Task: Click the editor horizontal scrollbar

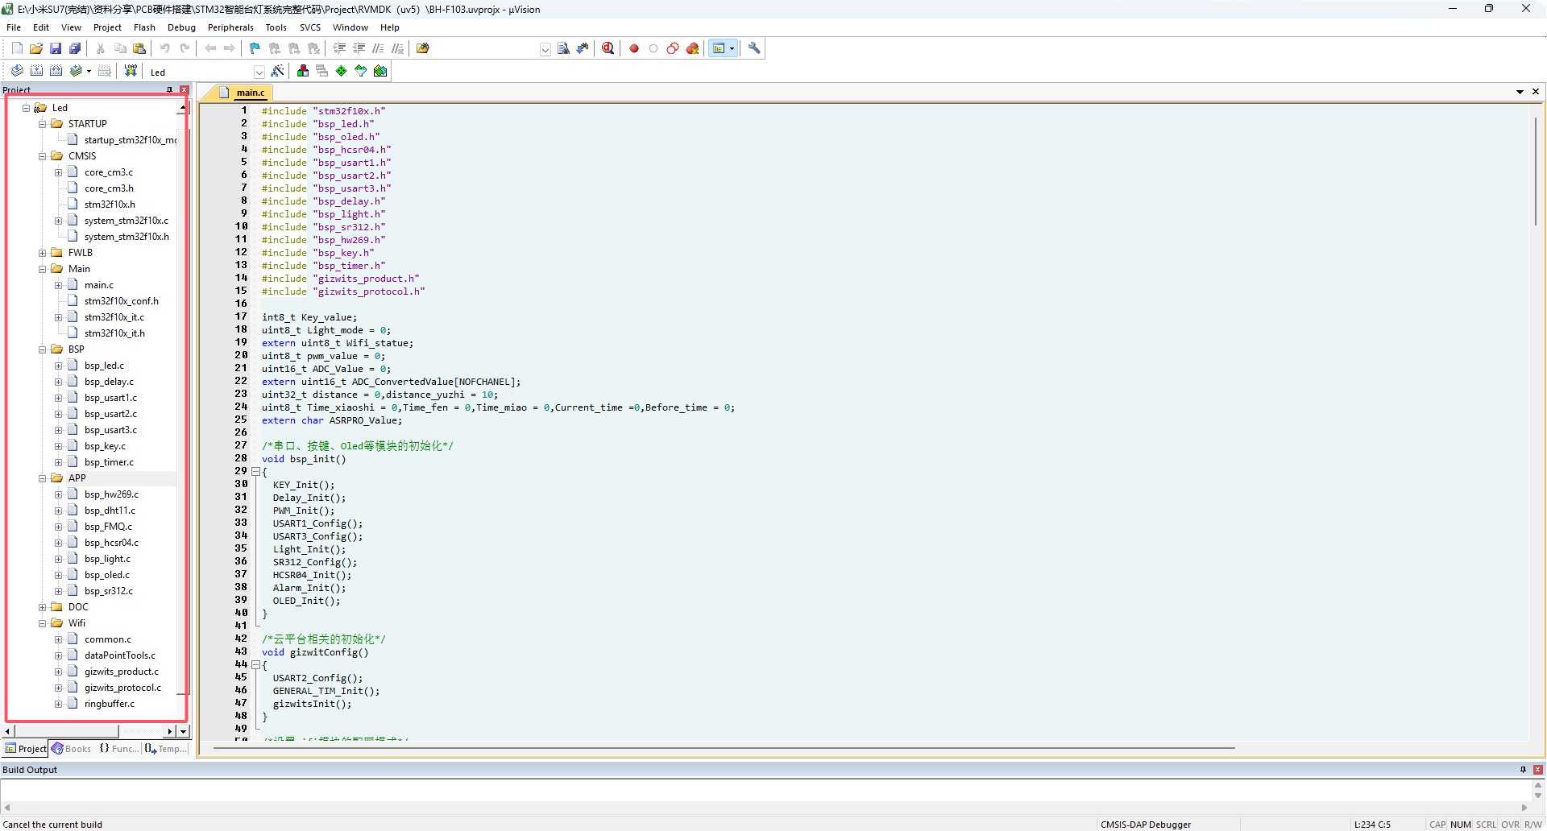Action: pos(725,748)
